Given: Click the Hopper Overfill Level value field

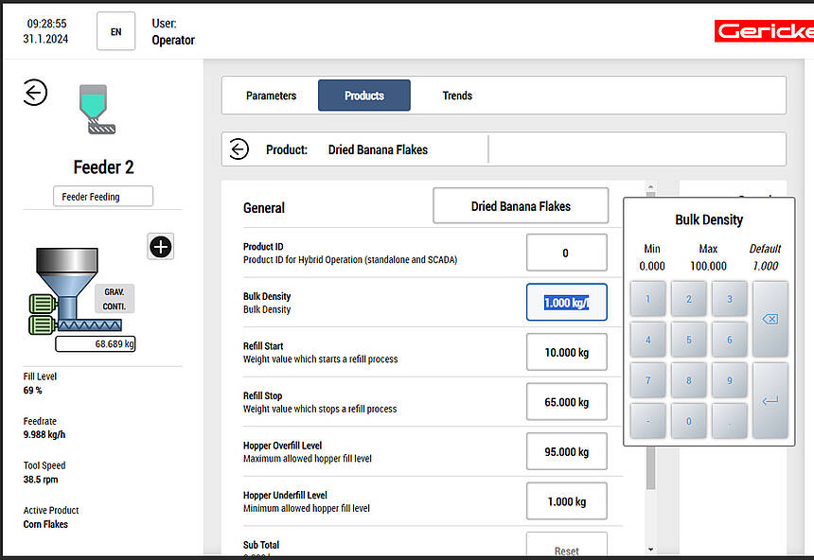Looking at the screenshot, I should [x=566, y=451].
